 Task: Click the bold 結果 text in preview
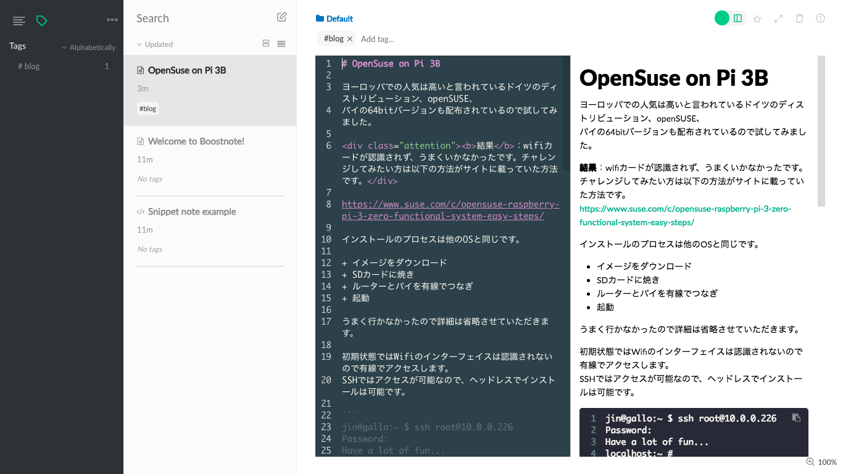(x=588, y=167)
